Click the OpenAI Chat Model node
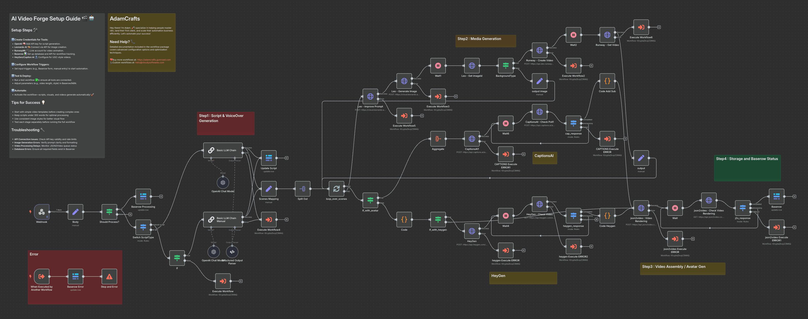This screenshot has height=319, width=808. pyautogui.click(x=223, y=182)
